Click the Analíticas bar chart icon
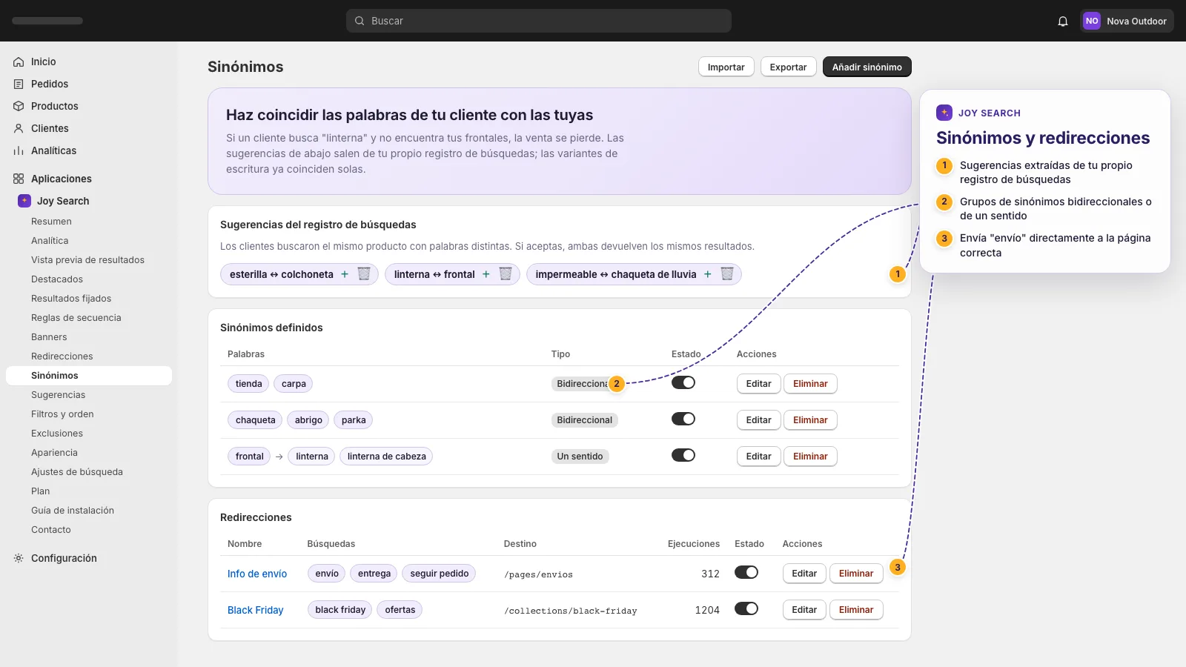1186x667 pixels. point(19,151)
